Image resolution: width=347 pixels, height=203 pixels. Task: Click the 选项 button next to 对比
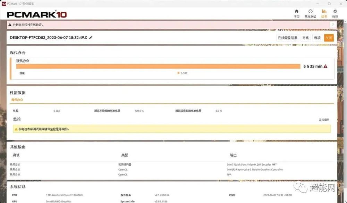point(317,38)
